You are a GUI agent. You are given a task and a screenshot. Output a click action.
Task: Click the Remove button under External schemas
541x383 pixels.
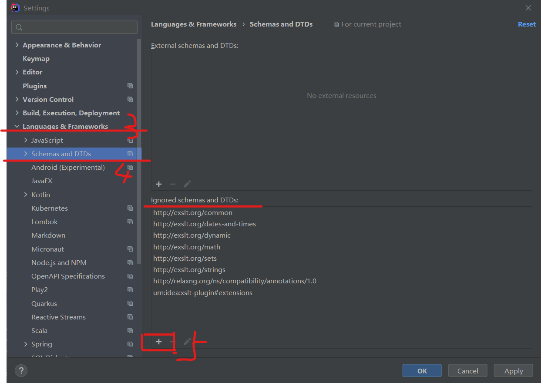173,184
